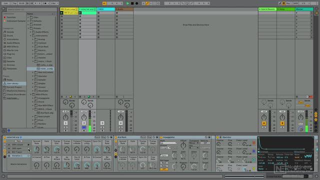Toggle the Key map mode switch
Screen dimensions: 320x180
pyautogui.click(x=288, y=3)
